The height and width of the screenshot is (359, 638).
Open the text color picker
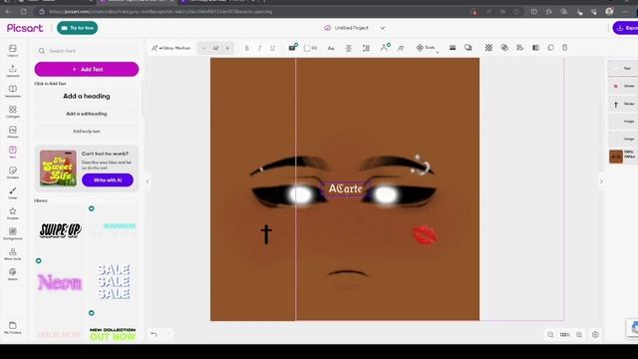[x=292, y=48]
